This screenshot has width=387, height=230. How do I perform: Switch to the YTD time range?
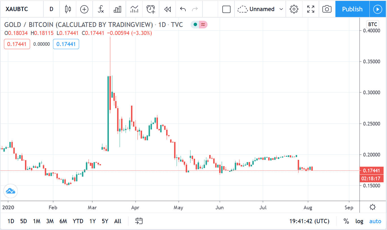78,221
